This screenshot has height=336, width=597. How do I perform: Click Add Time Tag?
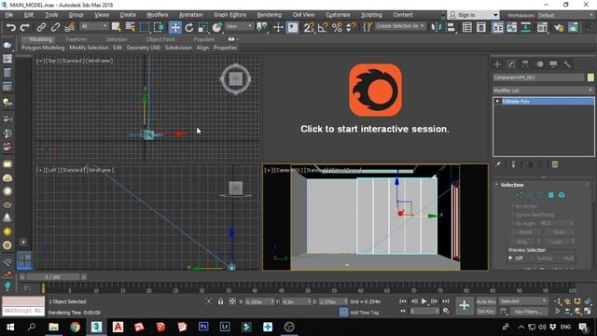[365, 313]
